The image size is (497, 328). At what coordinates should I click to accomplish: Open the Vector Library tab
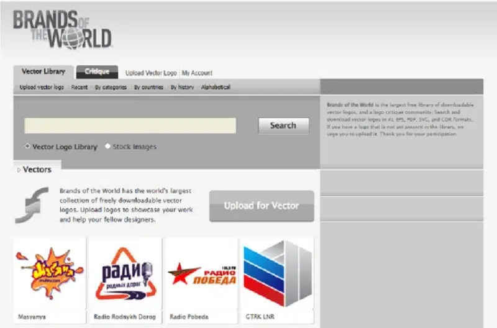click(43, 71)
